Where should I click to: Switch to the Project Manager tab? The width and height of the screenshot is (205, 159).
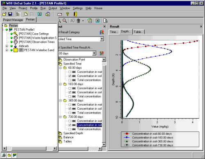pos(13,20)
